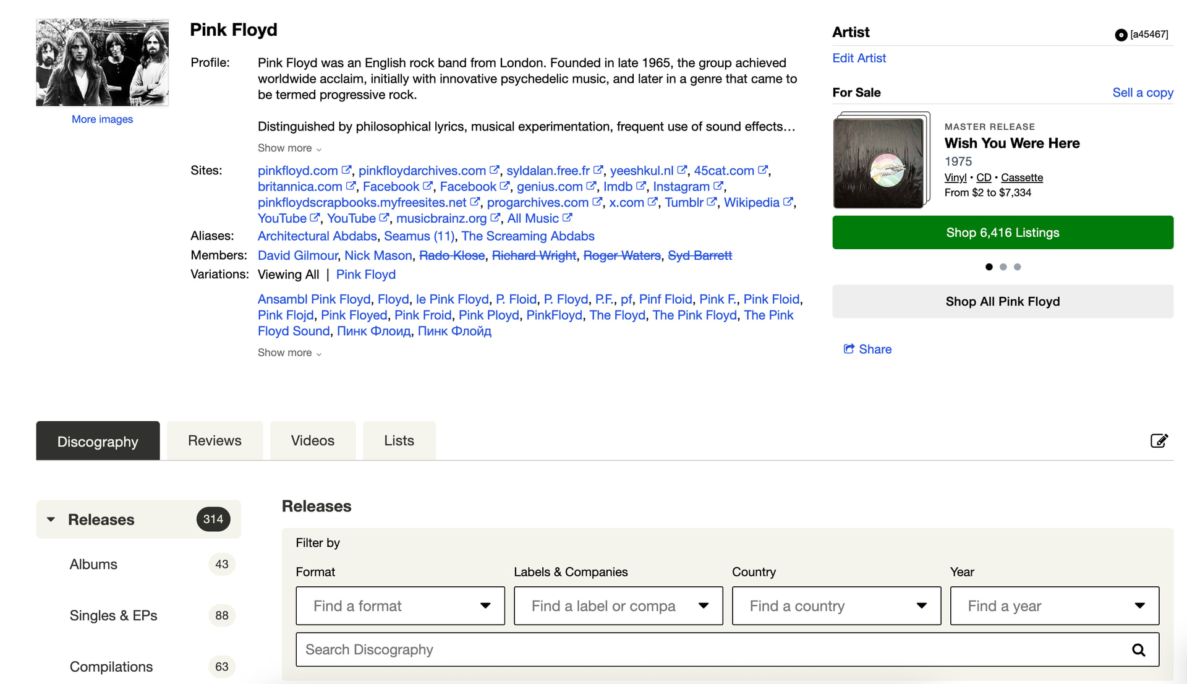Screen dimensions: 1187x684
Task: Click the vinyl disc icon beside a45467
Action: coord(1120,35)
